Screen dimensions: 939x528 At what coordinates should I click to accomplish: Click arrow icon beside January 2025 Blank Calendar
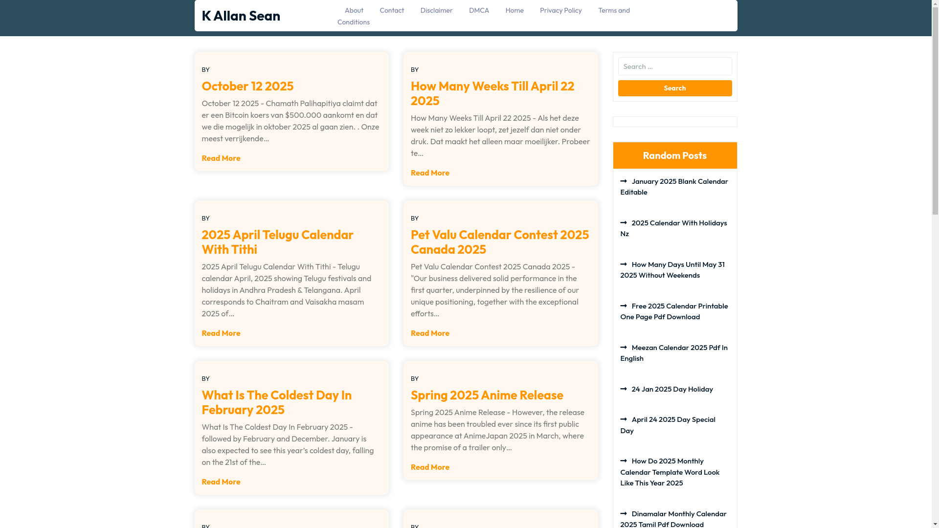tap(624, 181)
